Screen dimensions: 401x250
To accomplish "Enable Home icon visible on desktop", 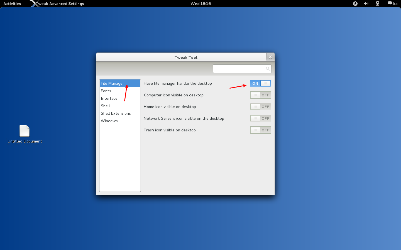I will [x=260, y=107].
